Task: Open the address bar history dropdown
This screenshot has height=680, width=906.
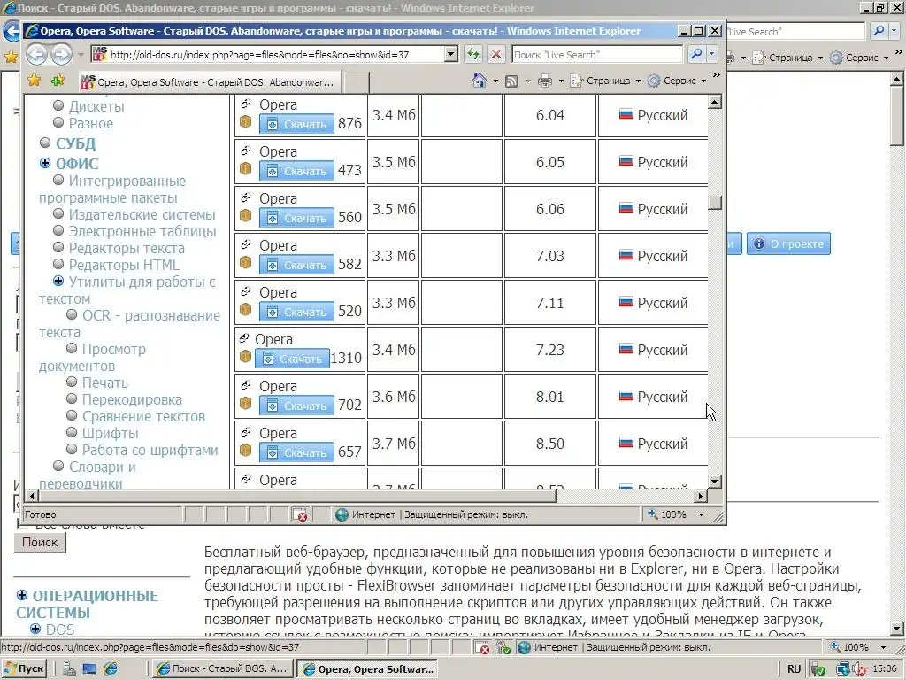Action: coord(451,54)
